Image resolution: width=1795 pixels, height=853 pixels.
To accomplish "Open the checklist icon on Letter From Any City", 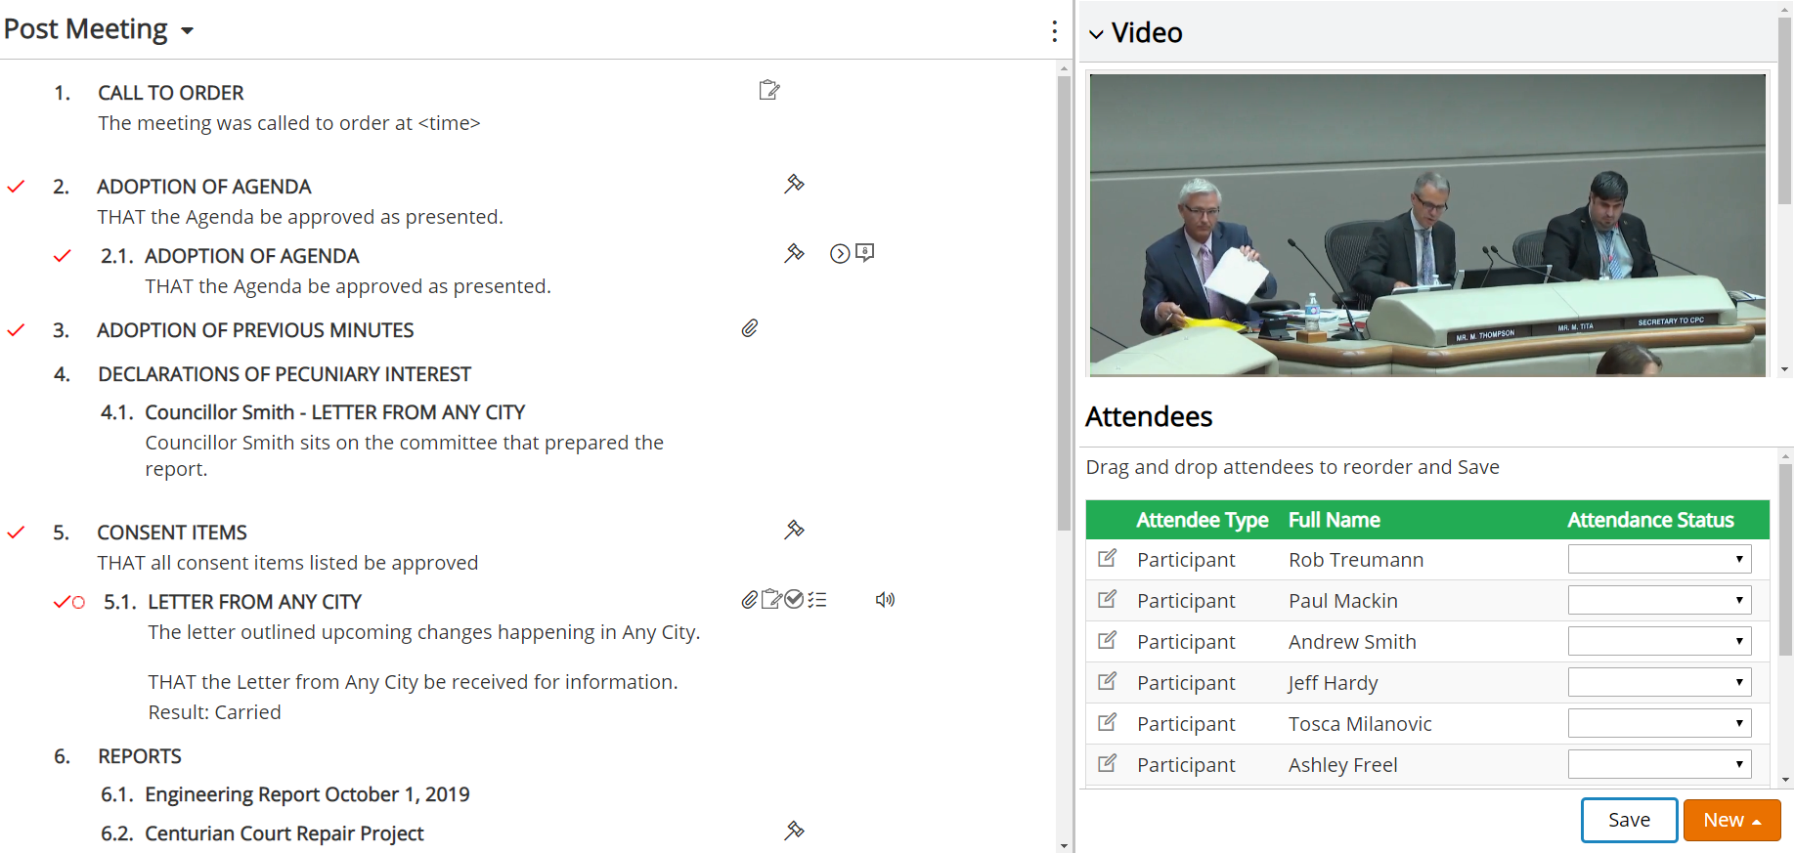I will click(x=817, y=600).
